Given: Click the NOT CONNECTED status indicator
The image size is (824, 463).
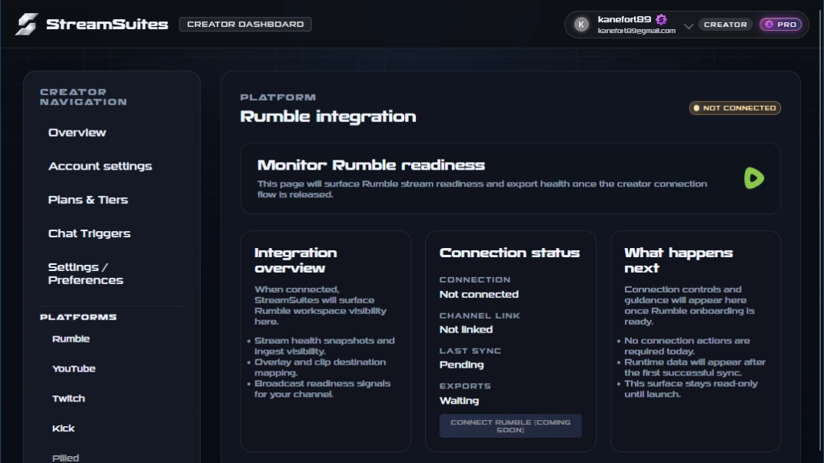Looking at the screenshot, I should pyautogui.click(x=735, y=108).
